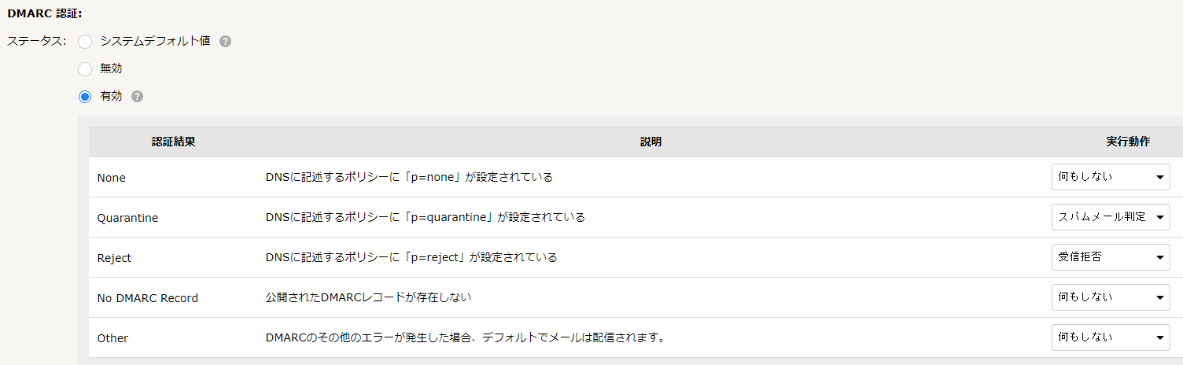Open action dropdown for Other row

pyautogui.click(x=1111, y=337)
